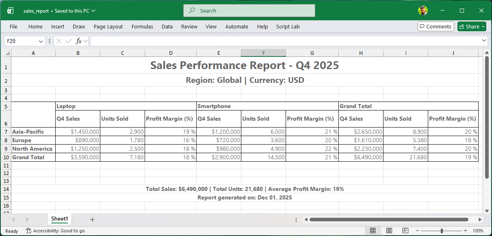Select the Script Lab tab

tap(288, 26)
